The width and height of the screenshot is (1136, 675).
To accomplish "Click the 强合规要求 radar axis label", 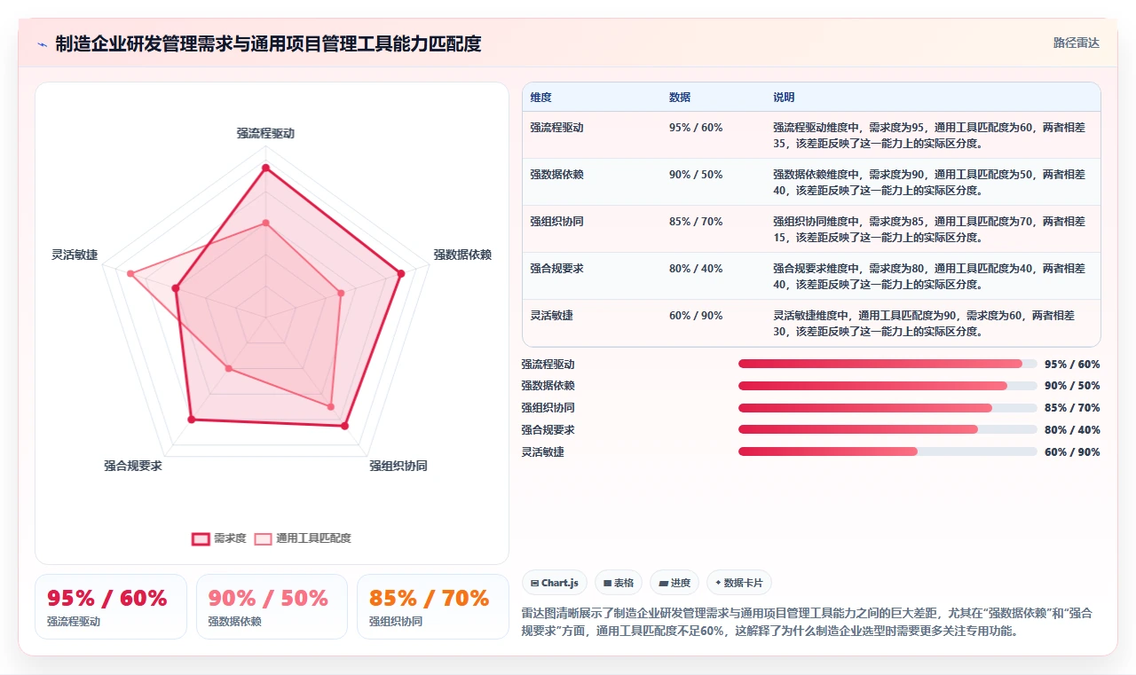I will pos(133,466).
